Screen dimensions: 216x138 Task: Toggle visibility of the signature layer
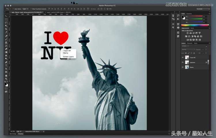[183, 62]
